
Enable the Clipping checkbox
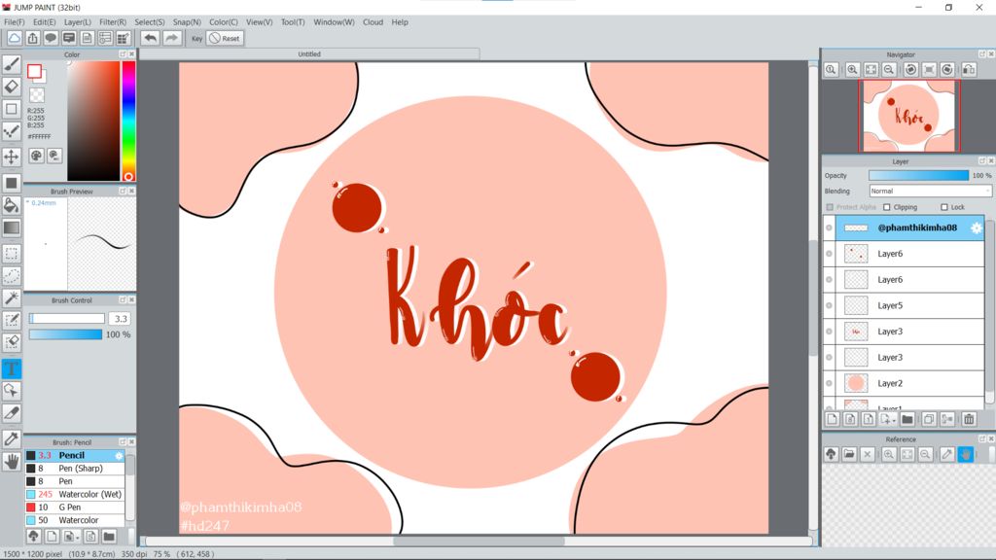(x=887, y=207)
